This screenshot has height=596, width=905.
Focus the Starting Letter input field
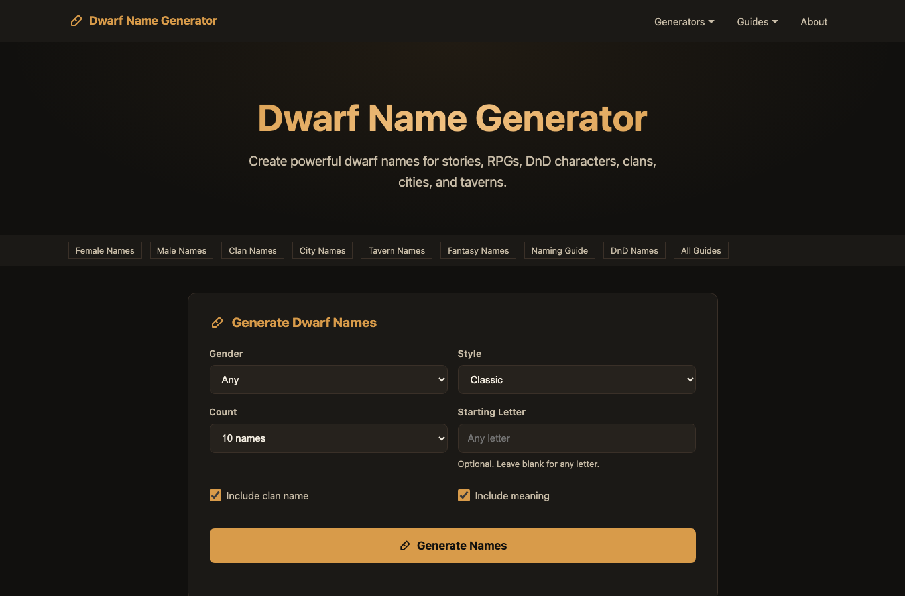[577, 438]
